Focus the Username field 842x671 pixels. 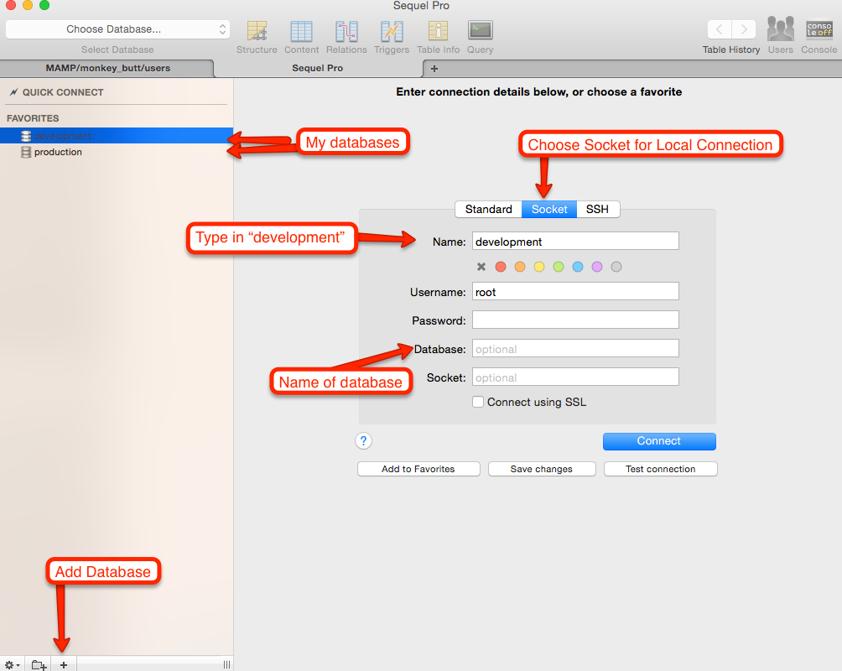coord(575,292)
